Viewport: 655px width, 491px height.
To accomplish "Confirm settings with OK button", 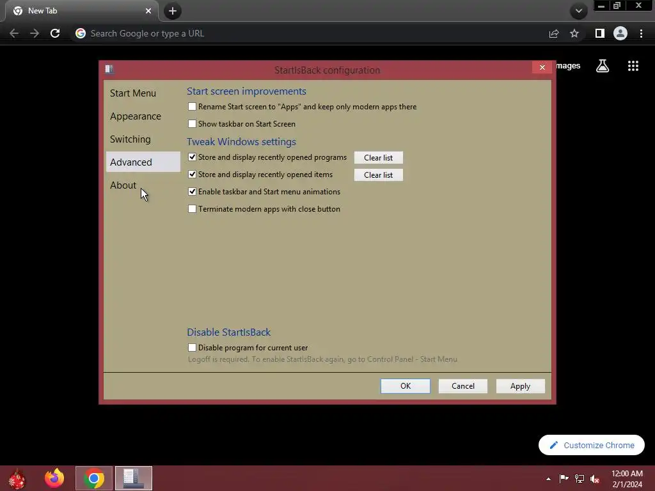I will (x=405, y=386).
